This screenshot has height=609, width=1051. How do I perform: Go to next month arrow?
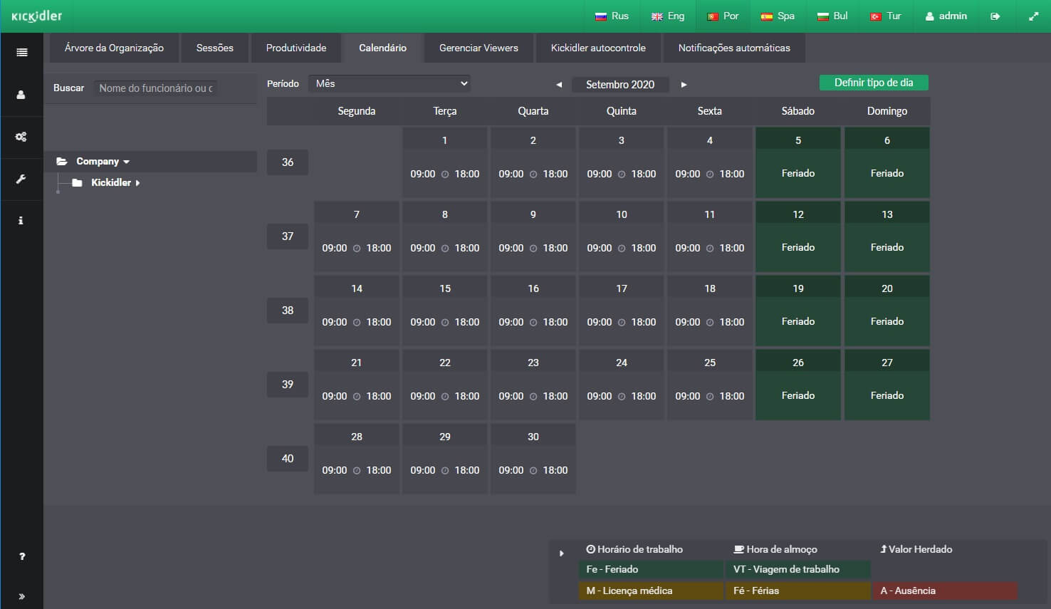coord(684,85)
